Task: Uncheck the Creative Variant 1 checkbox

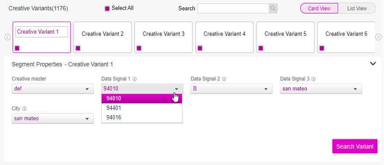Action: (17, 48)
